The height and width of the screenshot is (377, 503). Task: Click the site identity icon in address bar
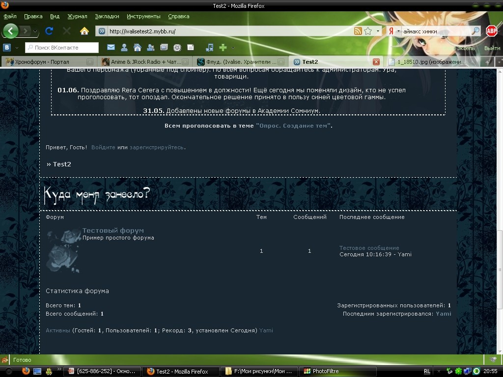[102, 31]
